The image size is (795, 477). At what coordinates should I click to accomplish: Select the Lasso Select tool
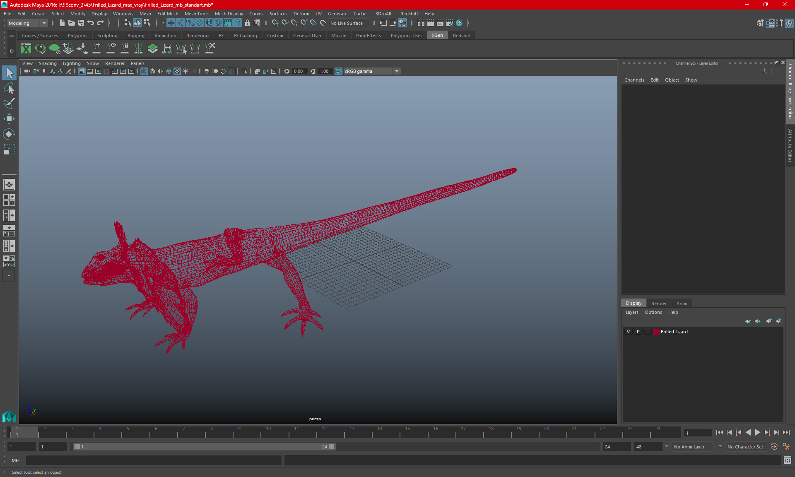point(9,88)
